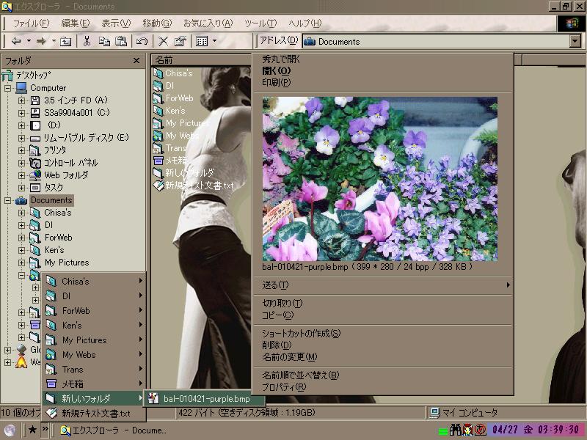Open Trans in popup folder menu

coord(94,370)
